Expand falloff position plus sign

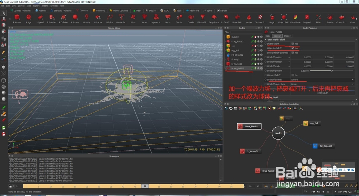coord(289,57)
